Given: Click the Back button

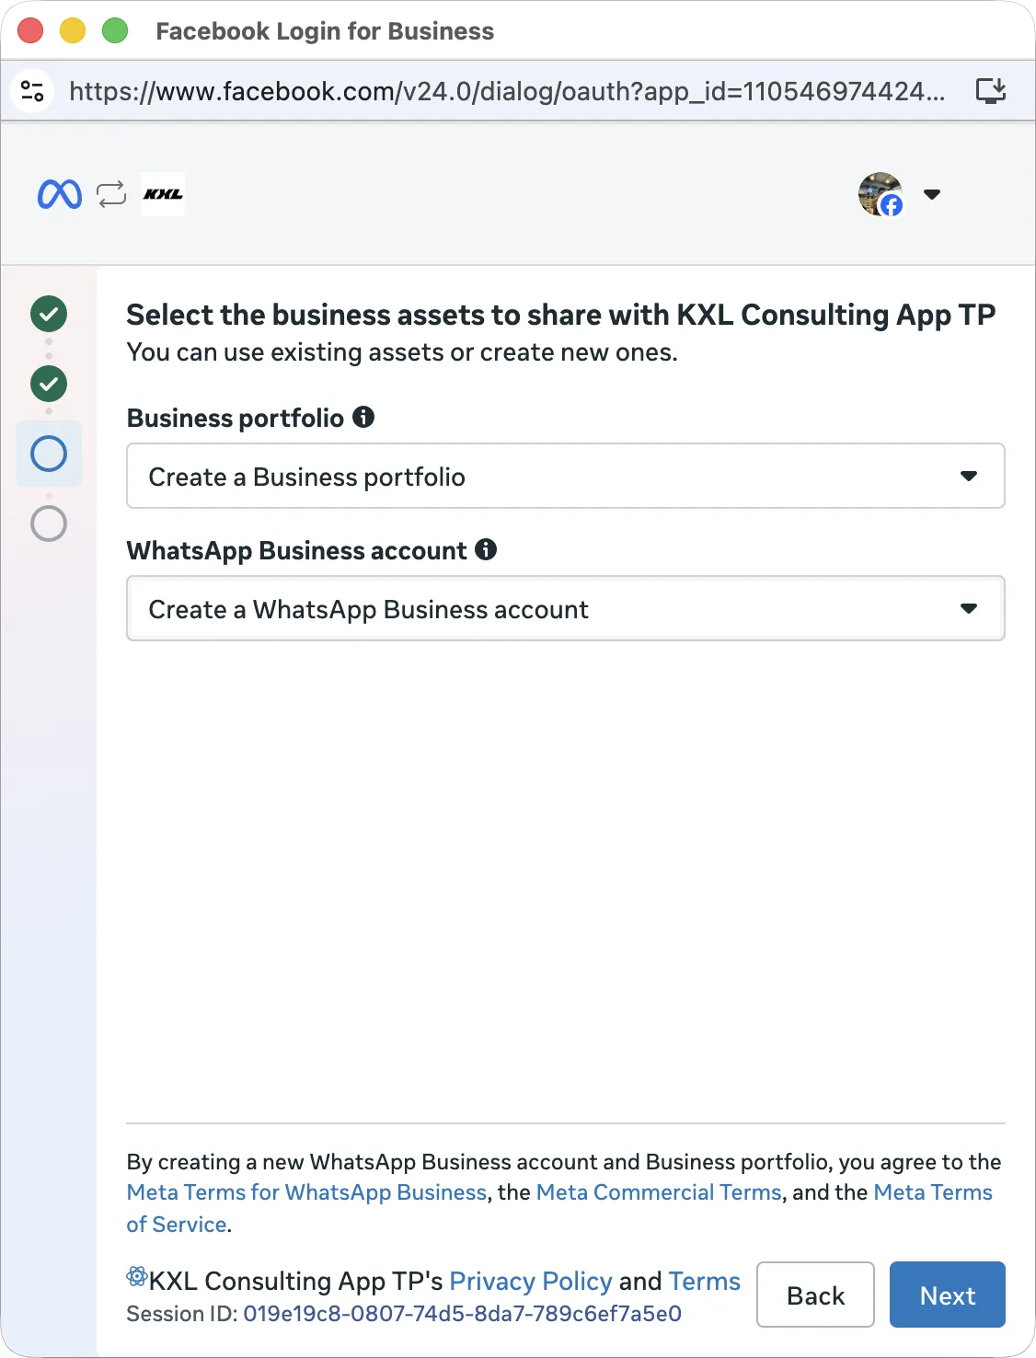Looking at the screenshot, I should 815,1295.
